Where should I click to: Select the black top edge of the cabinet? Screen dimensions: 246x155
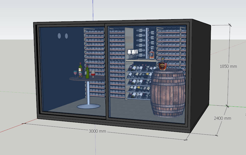(x=113, y=22)
